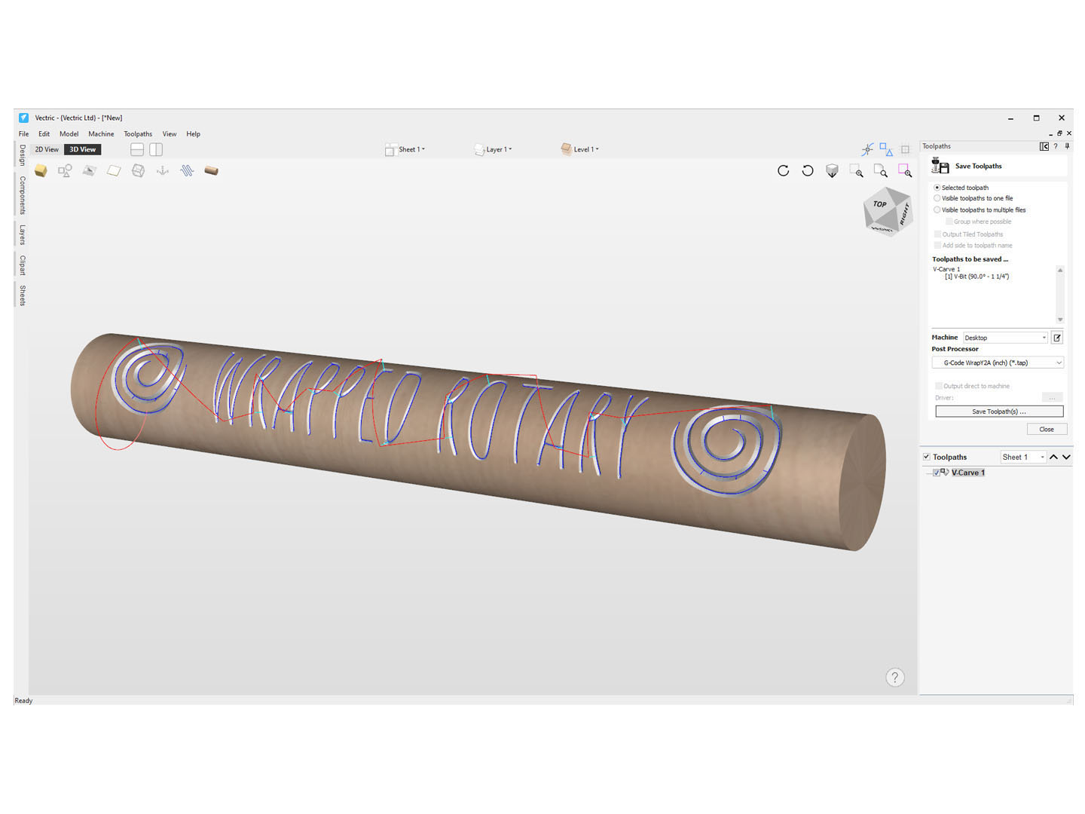Viewport: 1085px width, 814px height.
Task: Click the clockwise rotate icon
Action: click(784, 171)
